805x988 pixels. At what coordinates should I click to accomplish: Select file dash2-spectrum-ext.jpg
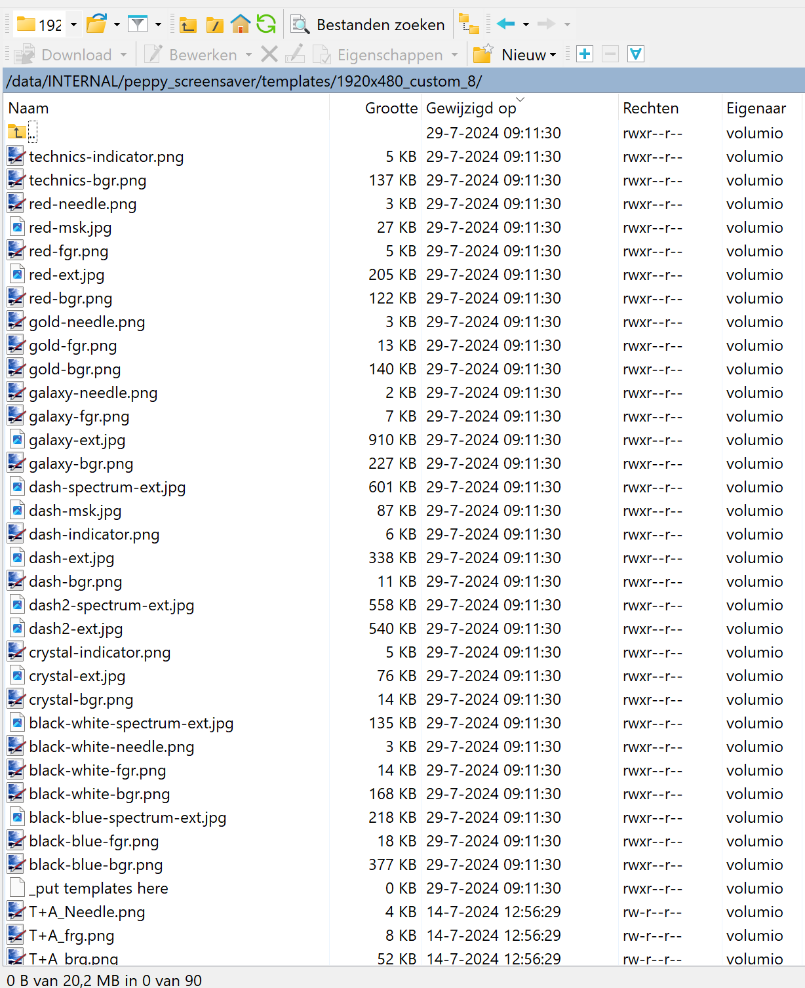click(111, 605)
